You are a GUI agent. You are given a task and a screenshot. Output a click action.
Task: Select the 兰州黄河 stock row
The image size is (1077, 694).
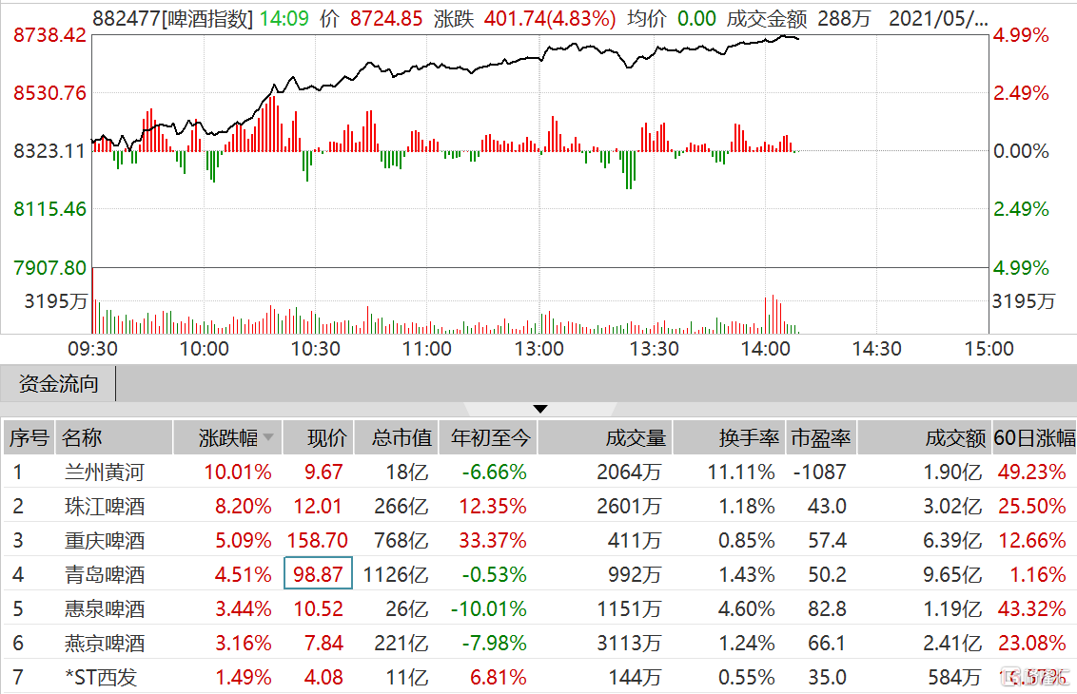[538, 472]
